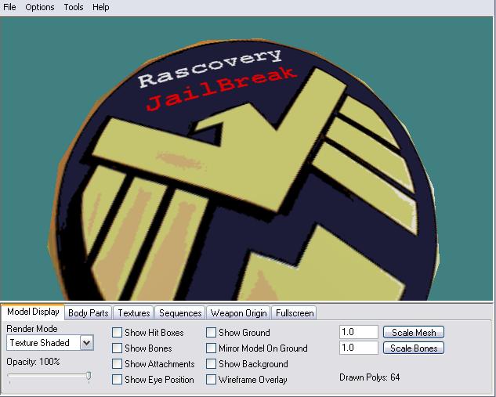496x397 pixels.
Task: Open the Options menu
Action: tap(39, 7)
